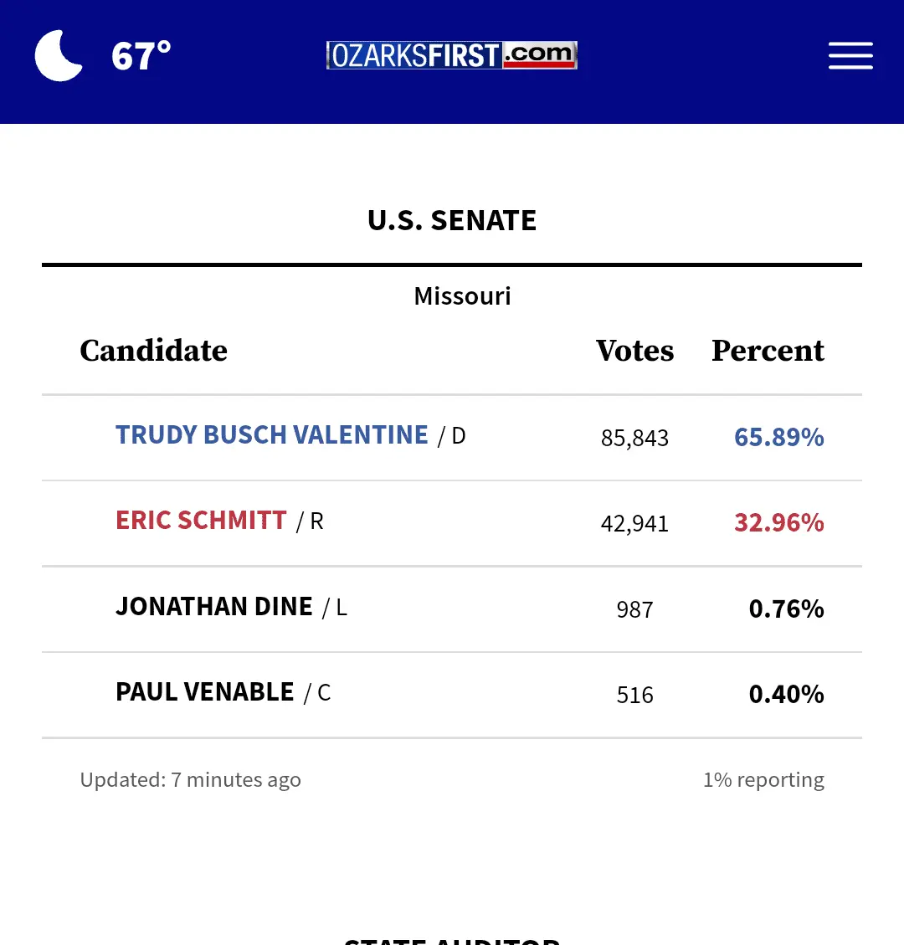This screenshot has height=945, width=904.
Task: Select candidate Trudy Busch Valentine
Action: [272, 435]
